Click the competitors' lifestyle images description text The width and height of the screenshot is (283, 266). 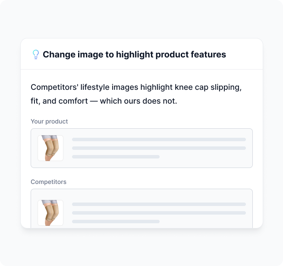pos(136,94)
